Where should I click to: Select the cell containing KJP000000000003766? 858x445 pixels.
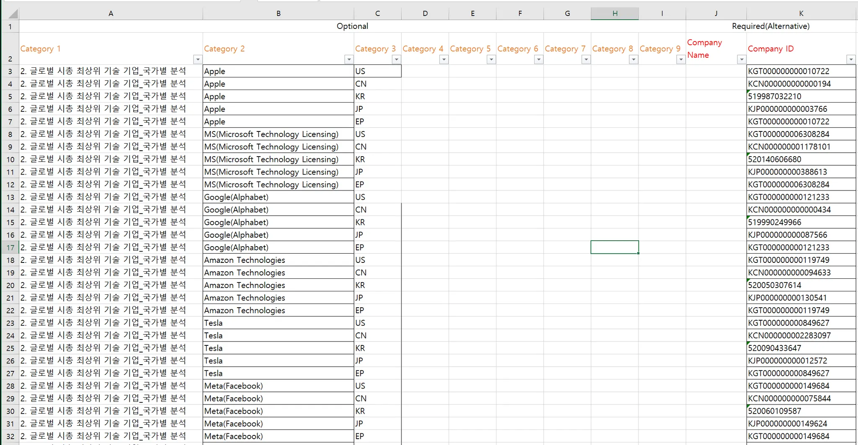click(x=801, y=109)
